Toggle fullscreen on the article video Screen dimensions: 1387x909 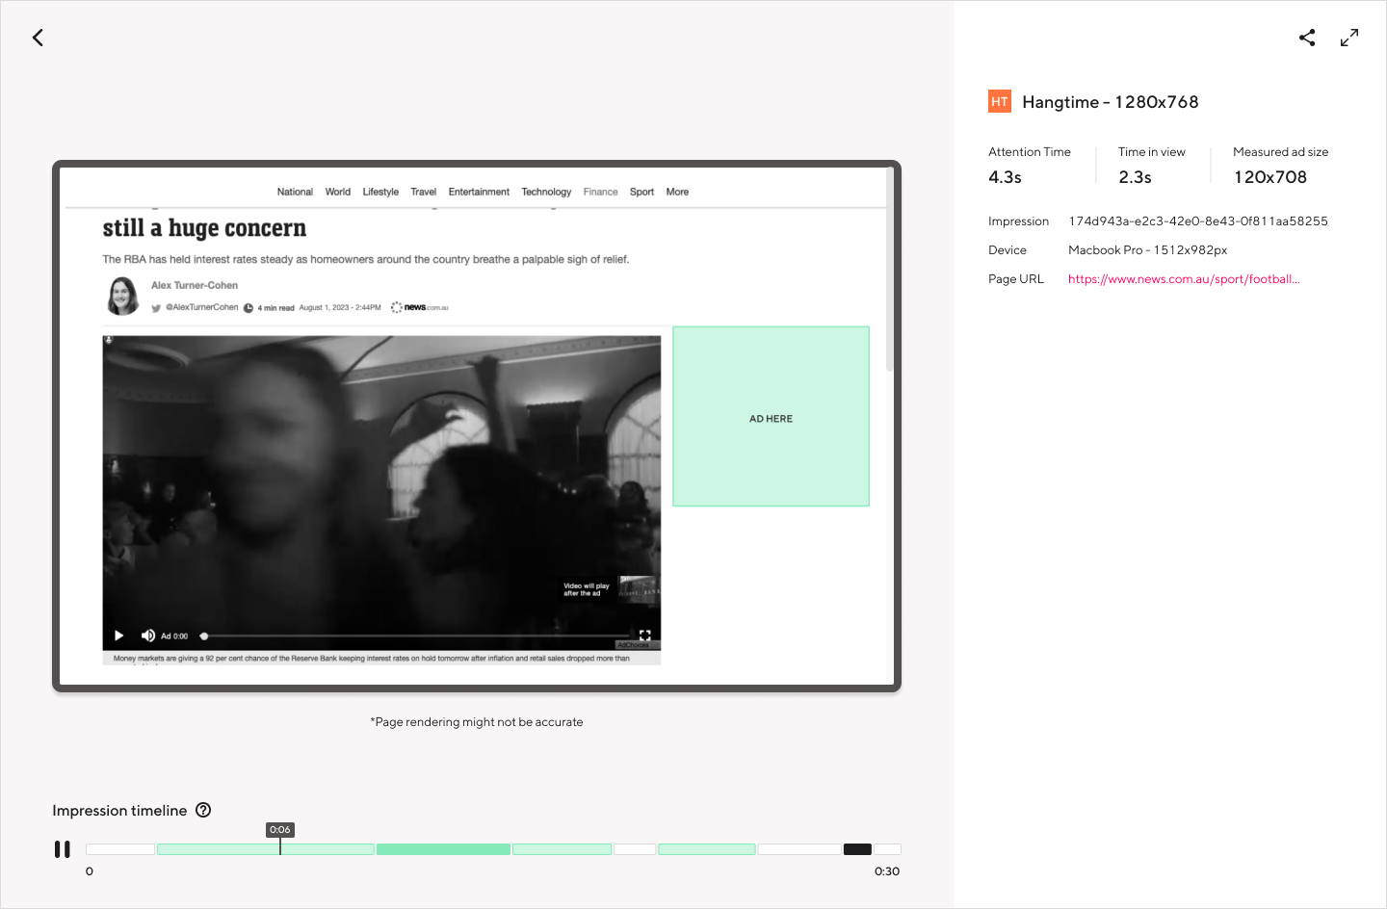click(x=645, y=636)
